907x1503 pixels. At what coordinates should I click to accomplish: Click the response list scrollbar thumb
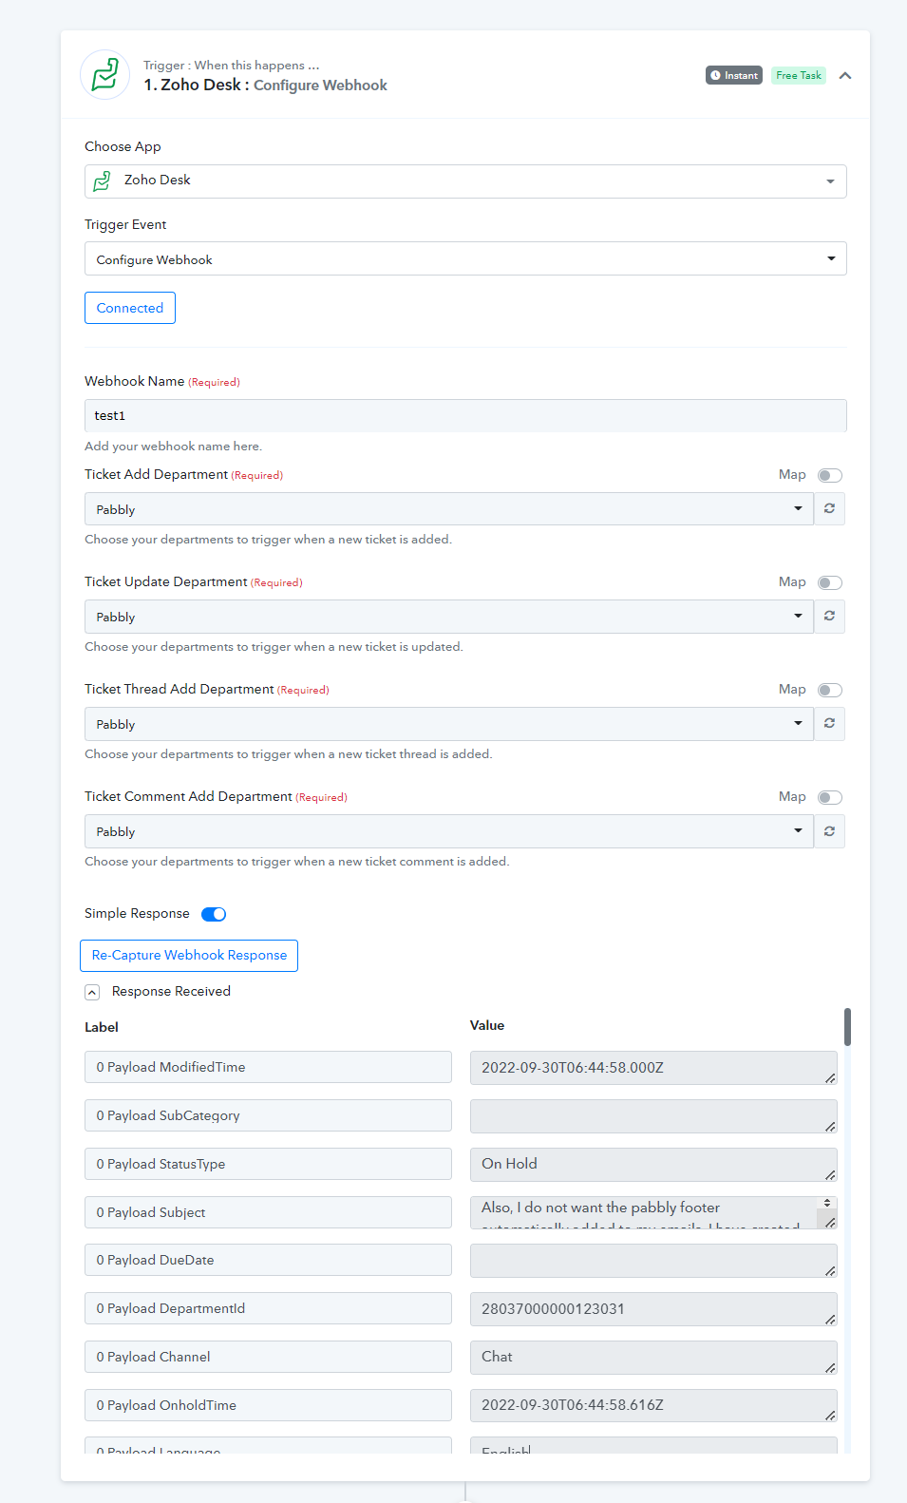(x=847, y=1027)
